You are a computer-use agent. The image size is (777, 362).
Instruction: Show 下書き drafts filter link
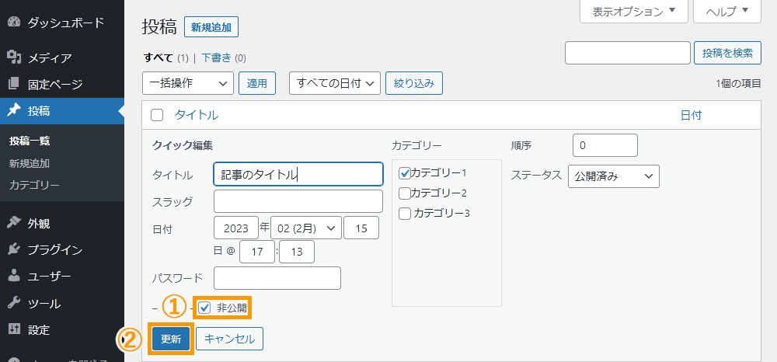(x=217, y=58)
